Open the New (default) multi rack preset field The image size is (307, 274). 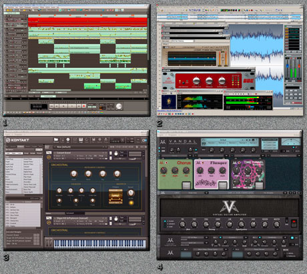80,147
